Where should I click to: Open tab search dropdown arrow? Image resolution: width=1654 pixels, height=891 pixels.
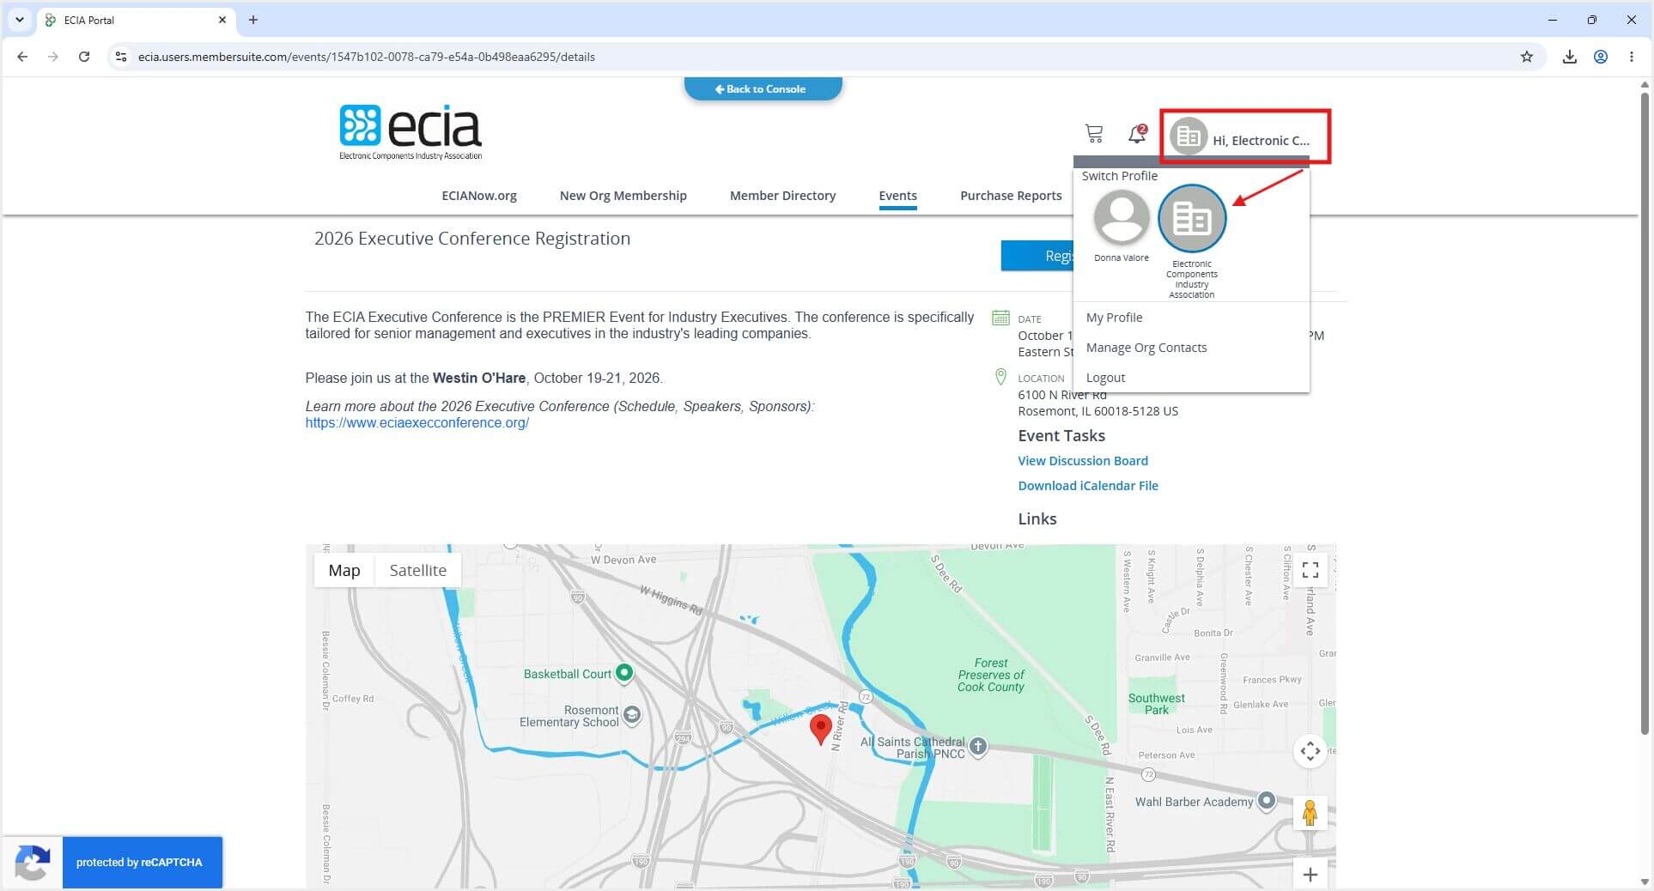[19, 20]
